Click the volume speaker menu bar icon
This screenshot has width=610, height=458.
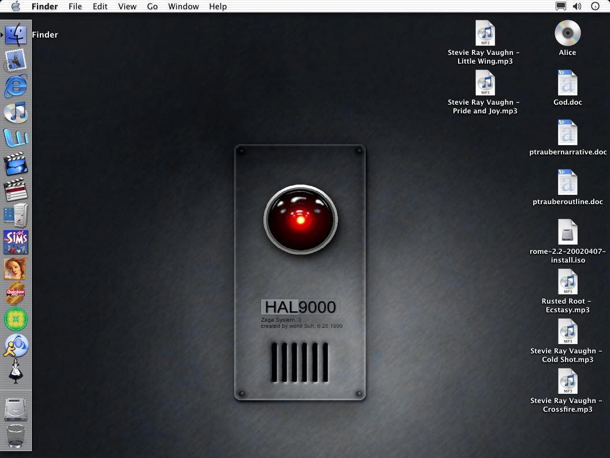tap(577, 6)
